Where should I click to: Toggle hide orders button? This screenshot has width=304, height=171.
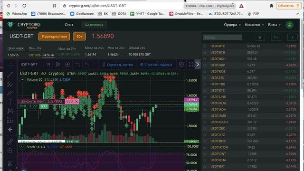(156, 65)
